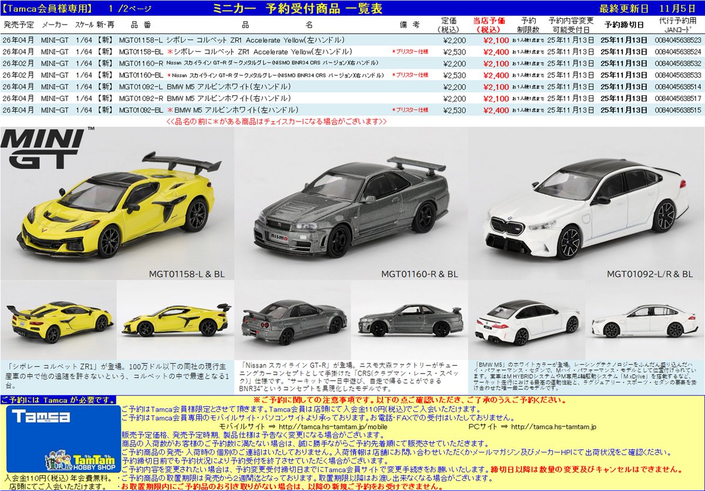Click the 1/2ページ page indicator
The height and width of the screenshot is (491, 705).
coord(130,8)
